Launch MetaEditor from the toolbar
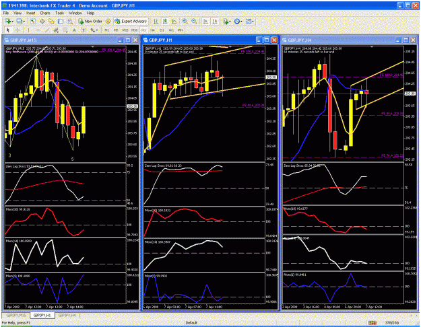This screenshot has height=327, width=421. pyautogui.click(x=108, y=21)
